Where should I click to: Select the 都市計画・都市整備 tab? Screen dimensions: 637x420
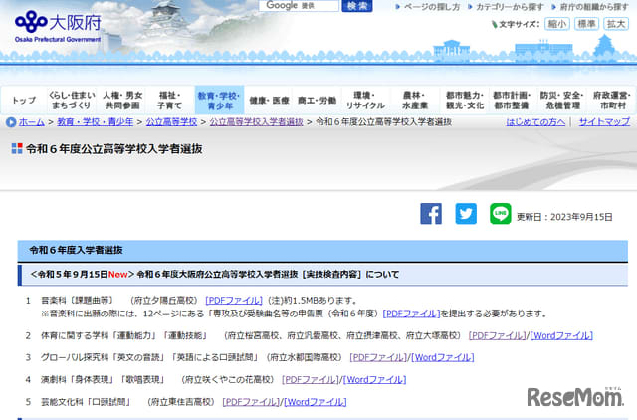pos(512,100)
